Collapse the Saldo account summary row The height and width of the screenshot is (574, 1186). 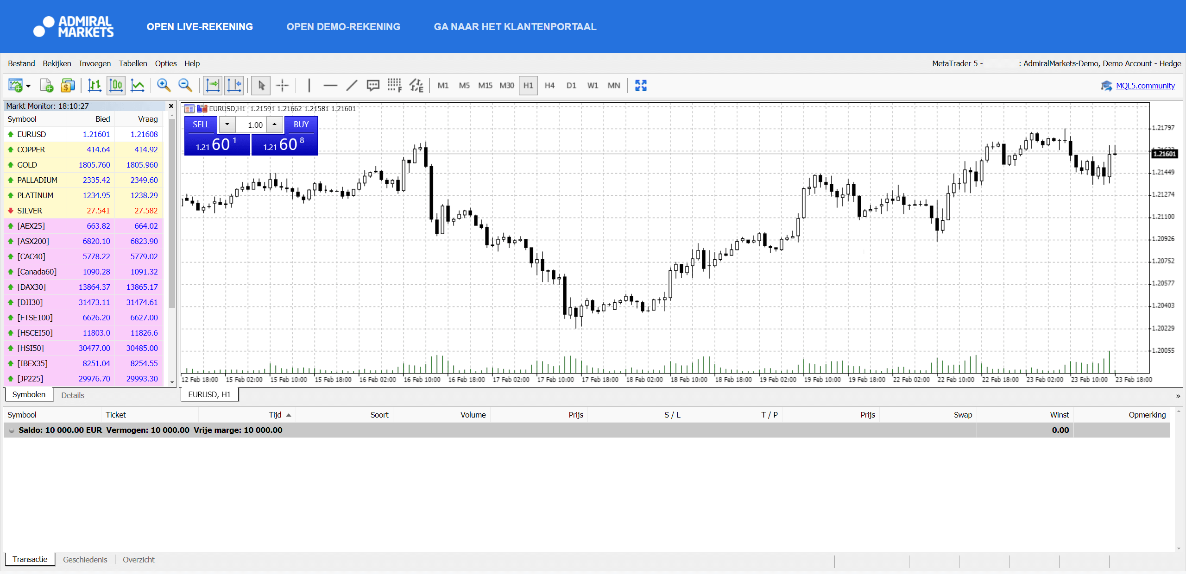11,430
